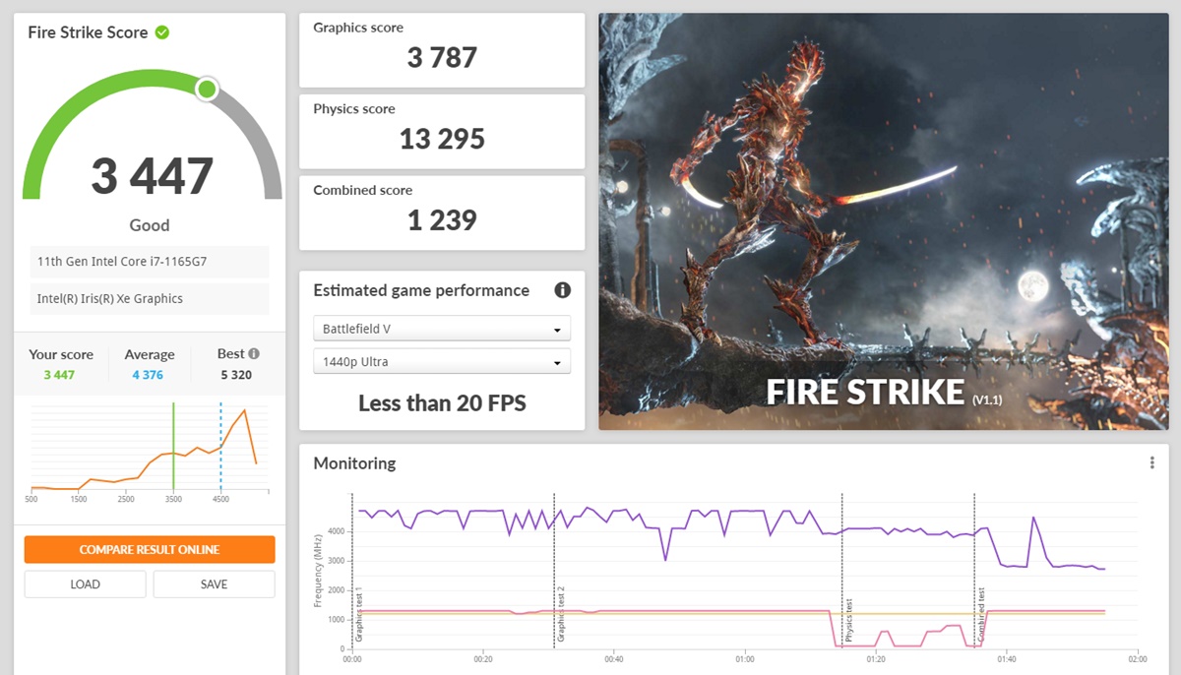1181x675 pixels.
Task: Open the Monitoring panel three-dot menu
Action: click(1151, 462)
